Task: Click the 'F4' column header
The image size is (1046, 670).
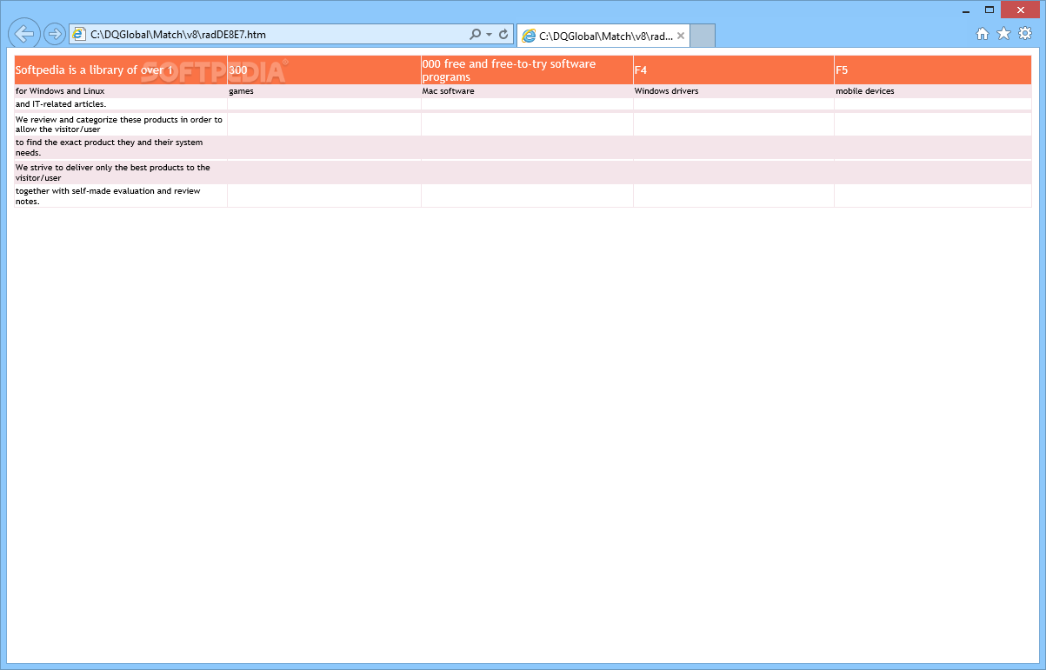Action: pyautogui.click(x=734, y=70)
